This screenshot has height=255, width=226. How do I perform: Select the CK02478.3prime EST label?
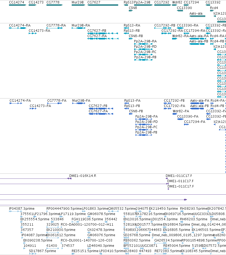pyautogui.click(x=101, y=230)
